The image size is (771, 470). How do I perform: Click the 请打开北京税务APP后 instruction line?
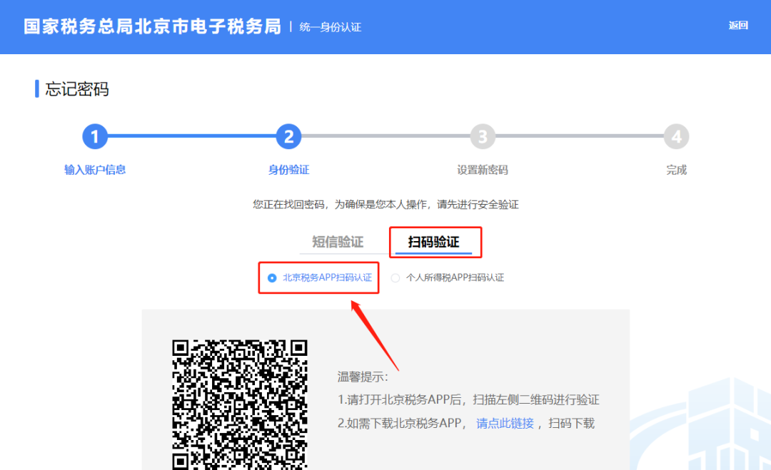(x=468, y=400)
